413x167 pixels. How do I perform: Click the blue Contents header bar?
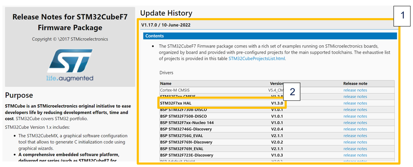[x=270, y=36]
